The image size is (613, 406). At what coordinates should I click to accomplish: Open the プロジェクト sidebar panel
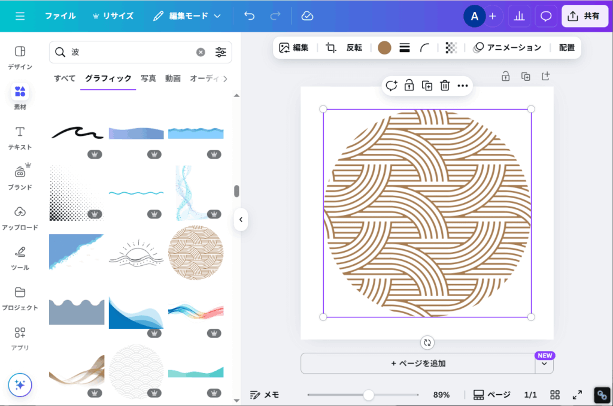20,299
